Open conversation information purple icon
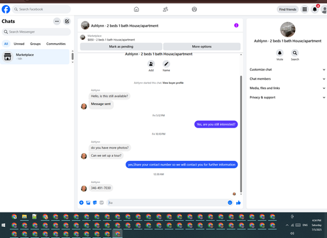The height and width of the screenshot is (238, 327). (236, 25)
